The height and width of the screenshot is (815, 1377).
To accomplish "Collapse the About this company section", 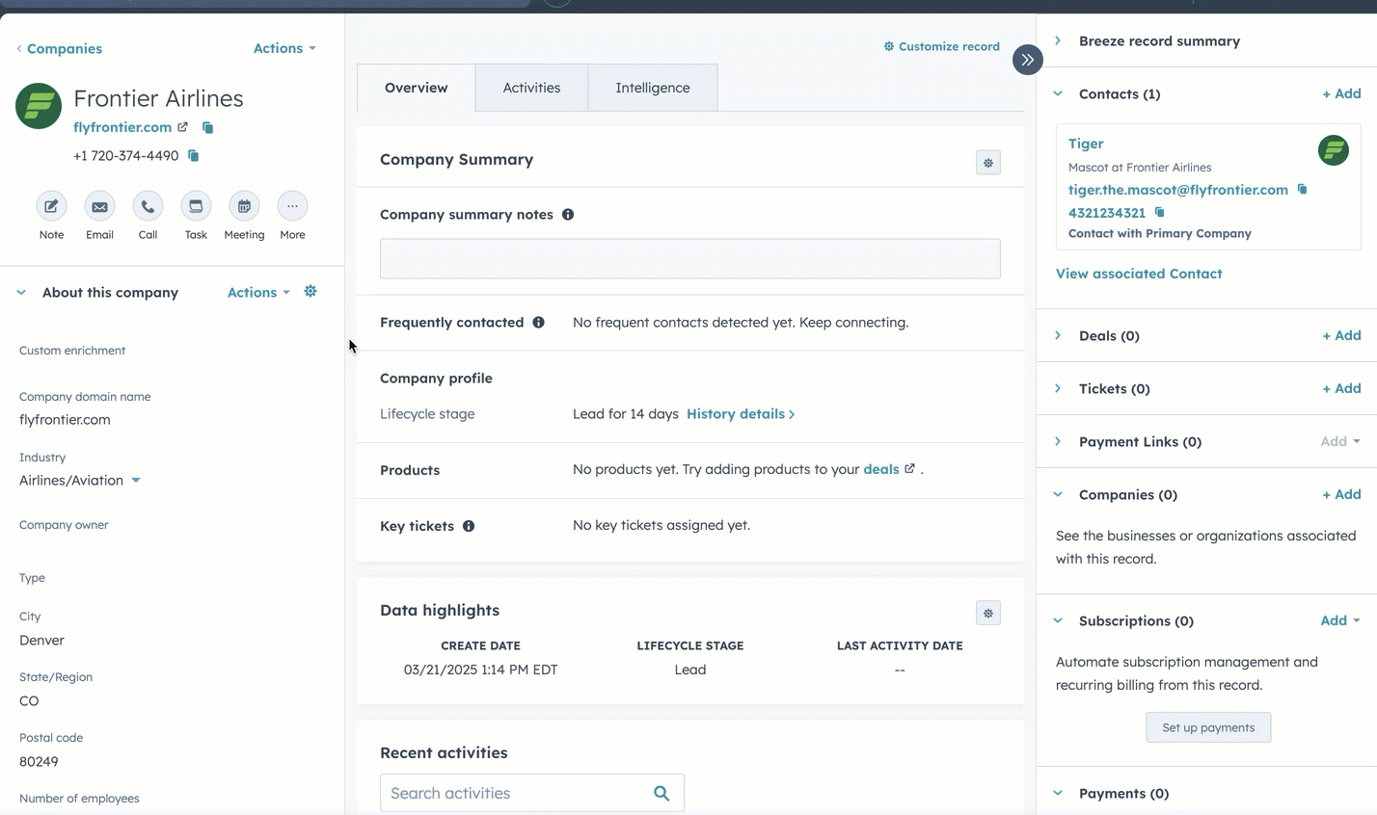I will (x=21, y=292).
